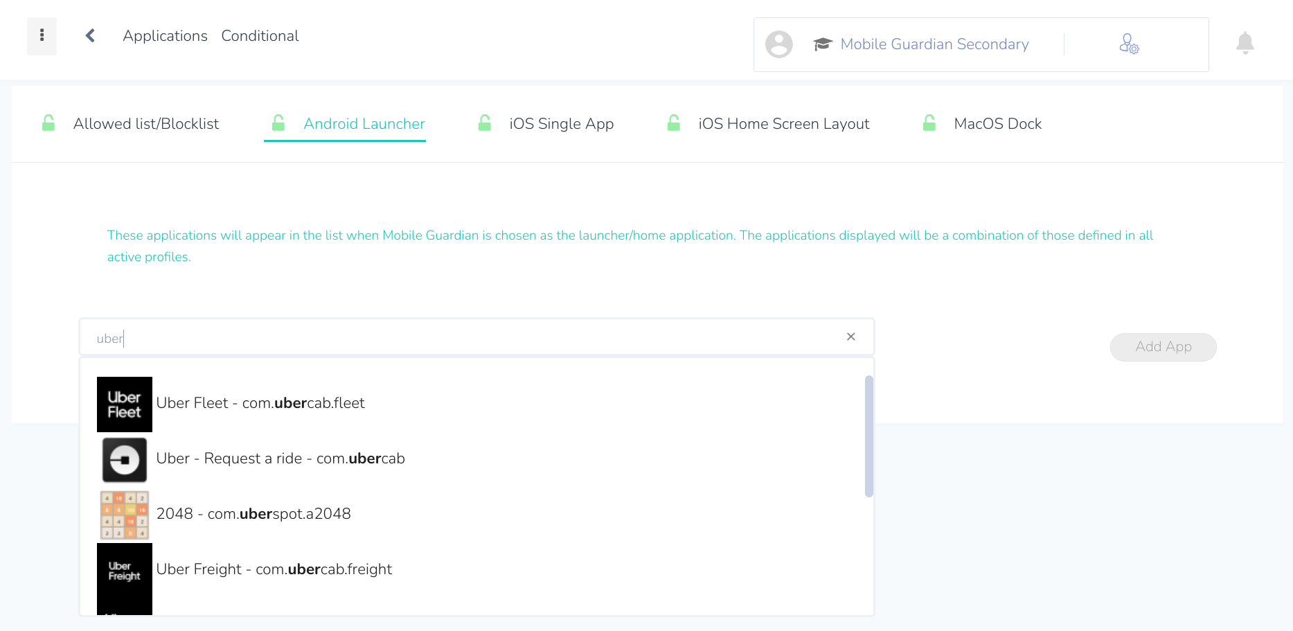
Task: Click the Add App button
Action: (1163, 347)
